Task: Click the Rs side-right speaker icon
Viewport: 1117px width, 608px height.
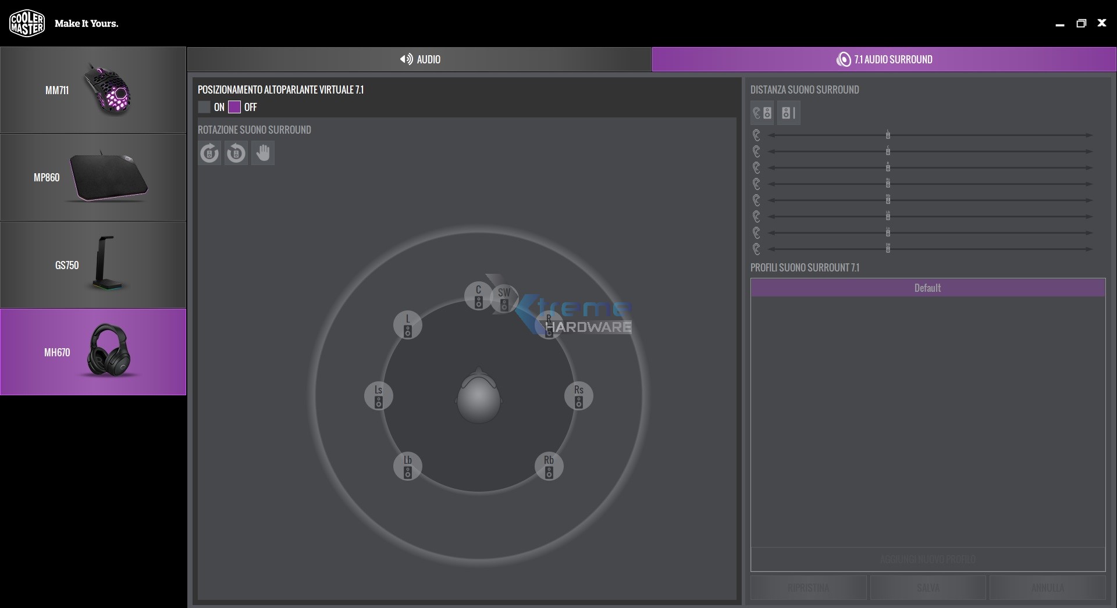Action: tap(579, 396)
